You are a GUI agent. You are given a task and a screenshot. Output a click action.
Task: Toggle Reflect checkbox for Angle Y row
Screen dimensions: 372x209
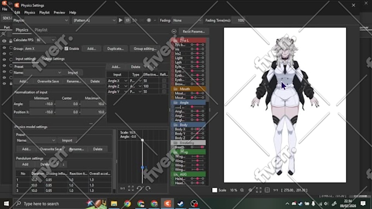click(164, 92)
